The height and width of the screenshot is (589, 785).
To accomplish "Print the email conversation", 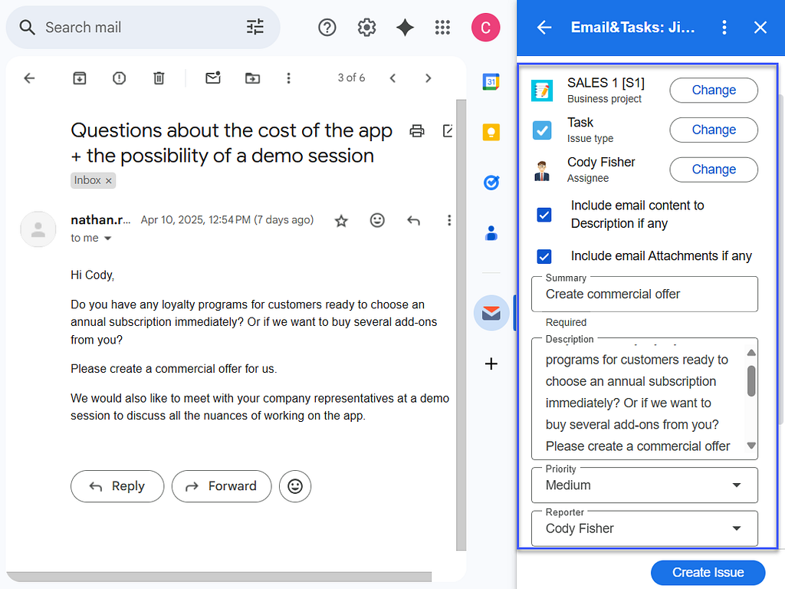I will point(417,131).
